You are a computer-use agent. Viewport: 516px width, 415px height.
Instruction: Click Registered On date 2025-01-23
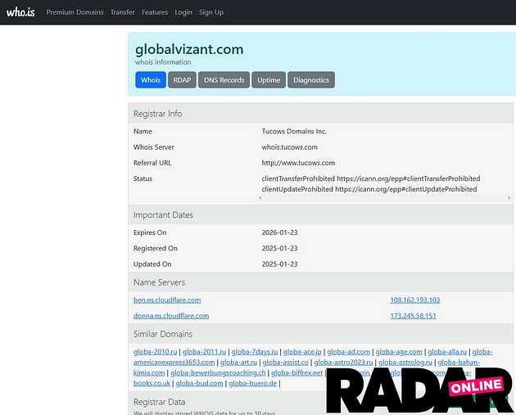[x=279, y=248]
